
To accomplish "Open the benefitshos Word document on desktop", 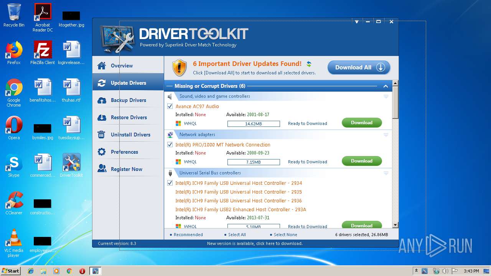I will (43, 91).
